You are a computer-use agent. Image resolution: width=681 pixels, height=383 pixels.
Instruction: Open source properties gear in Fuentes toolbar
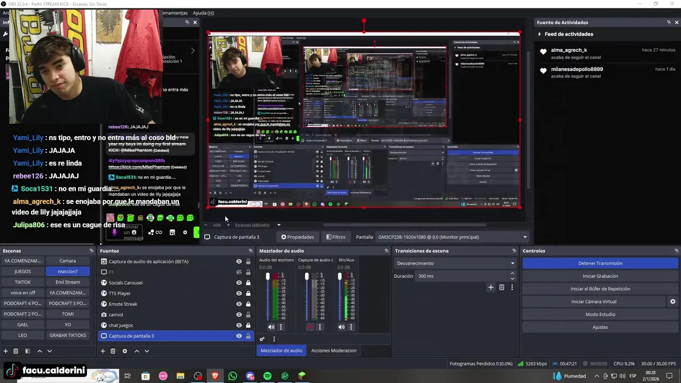pyautogui.click(x=124, y=351)
